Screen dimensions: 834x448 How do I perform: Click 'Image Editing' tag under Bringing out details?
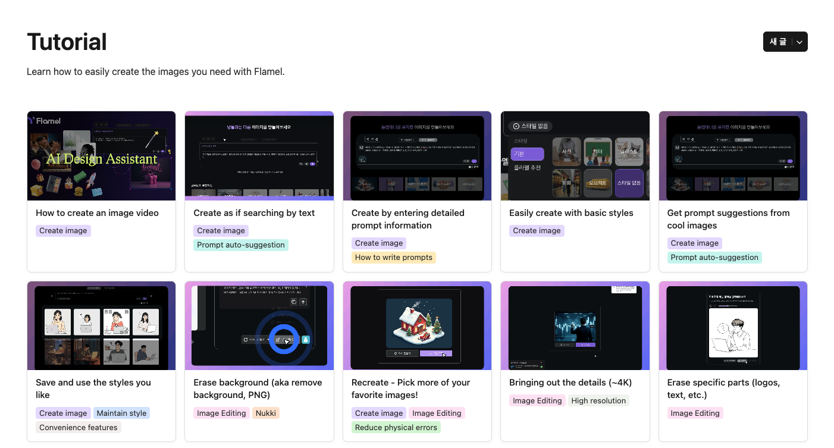point(537,400)
